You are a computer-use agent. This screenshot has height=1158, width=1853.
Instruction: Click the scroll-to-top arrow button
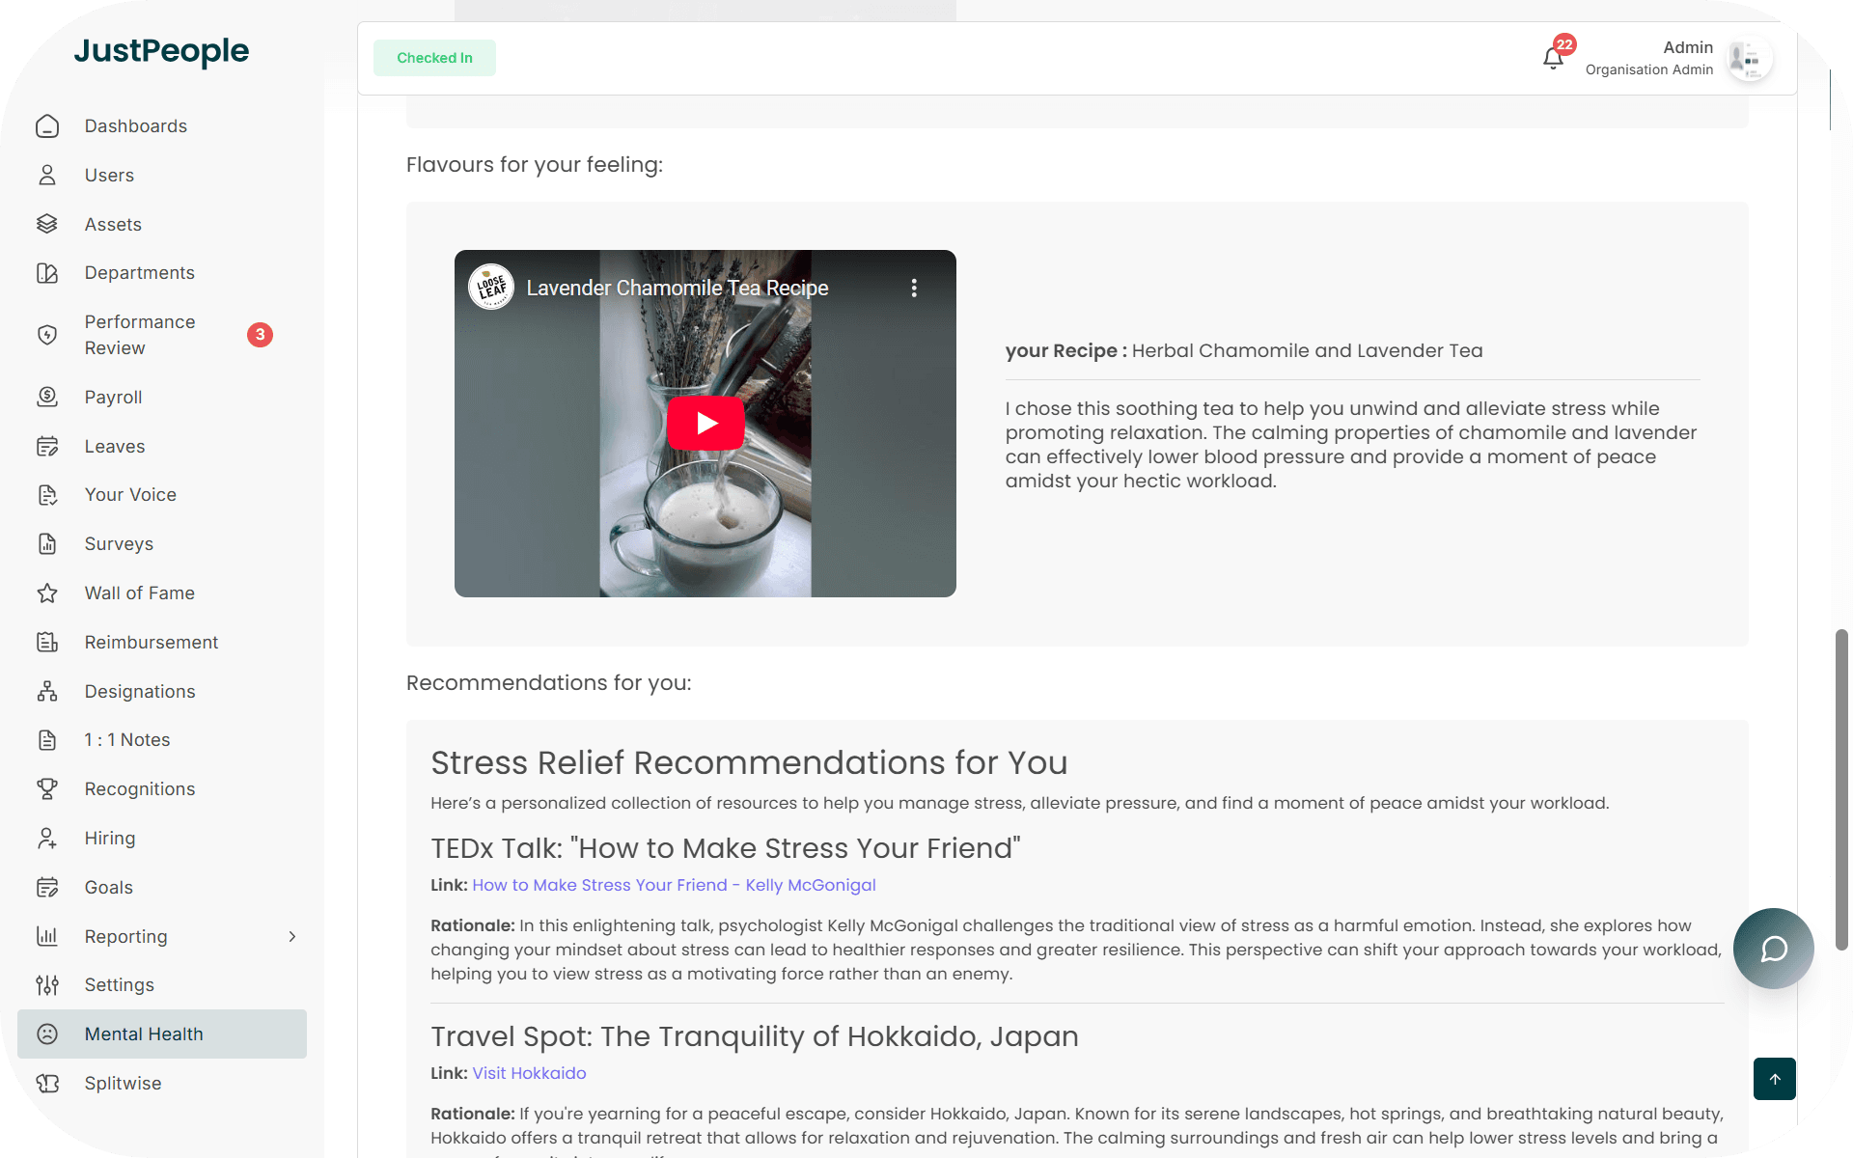coord(1775,1079)
